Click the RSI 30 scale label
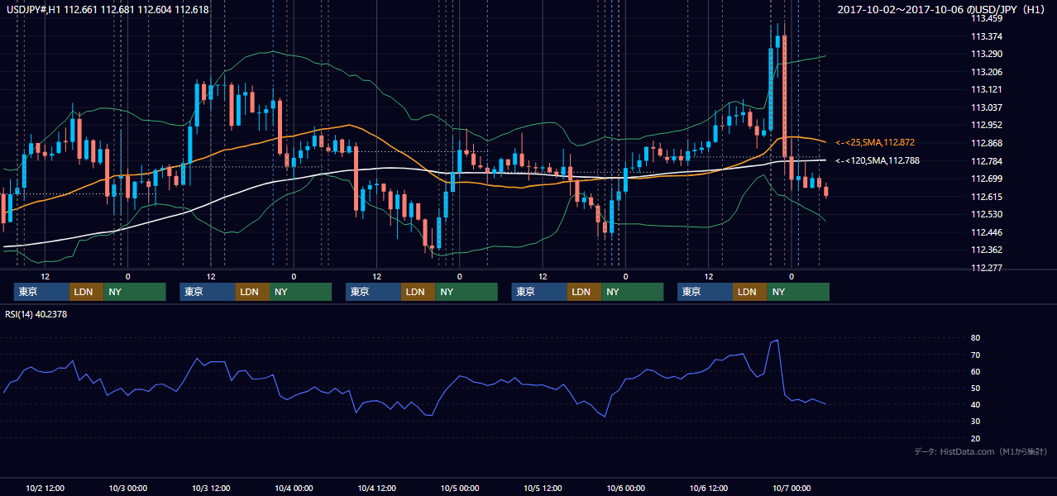Image resolution: width=1057 pixels, height=496 pixels. coord(976,422)
